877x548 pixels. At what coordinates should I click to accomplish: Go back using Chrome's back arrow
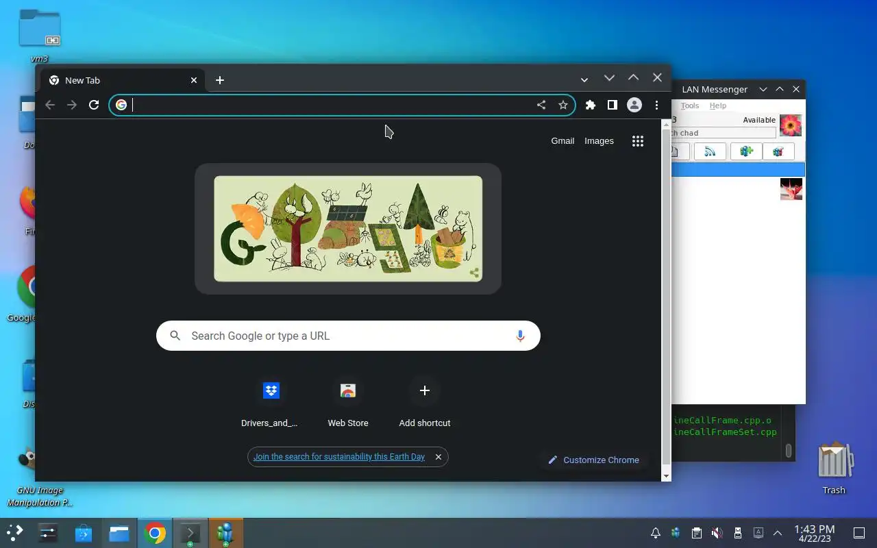click(x=50, y=105)
